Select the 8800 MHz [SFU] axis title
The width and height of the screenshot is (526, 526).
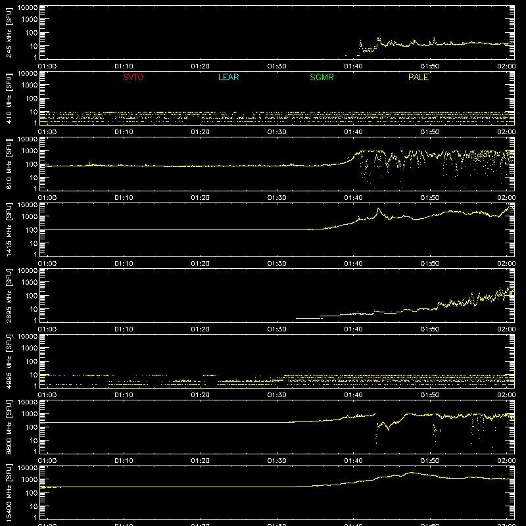[9, 427]
